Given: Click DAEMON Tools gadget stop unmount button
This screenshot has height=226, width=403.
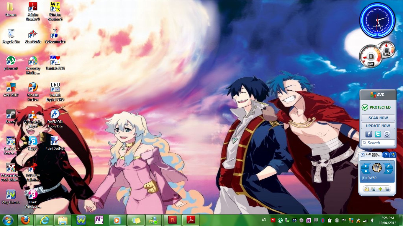Looking at the screenshot, I should point(366,171).
